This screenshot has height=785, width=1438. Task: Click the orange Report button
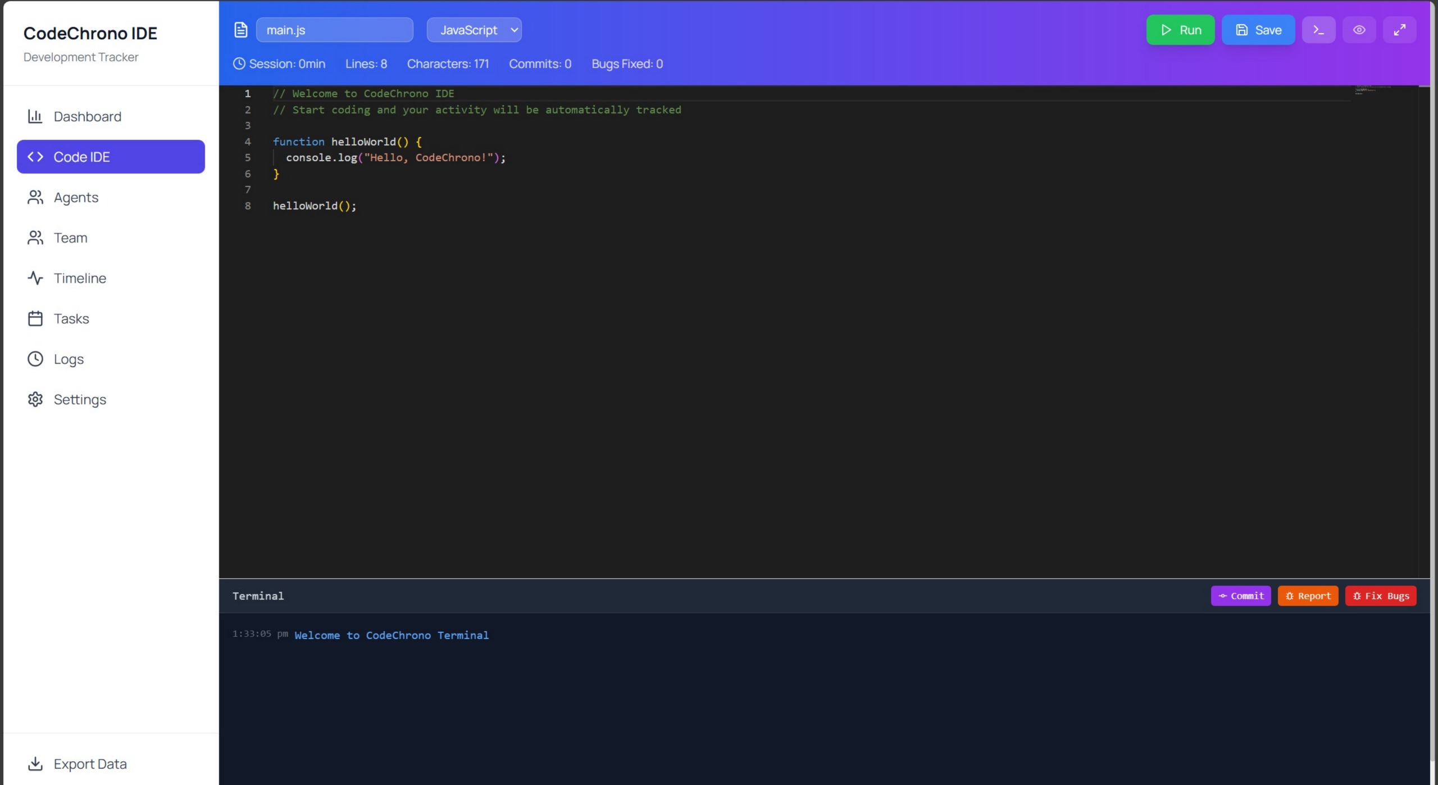click(x=1307, y=596)
